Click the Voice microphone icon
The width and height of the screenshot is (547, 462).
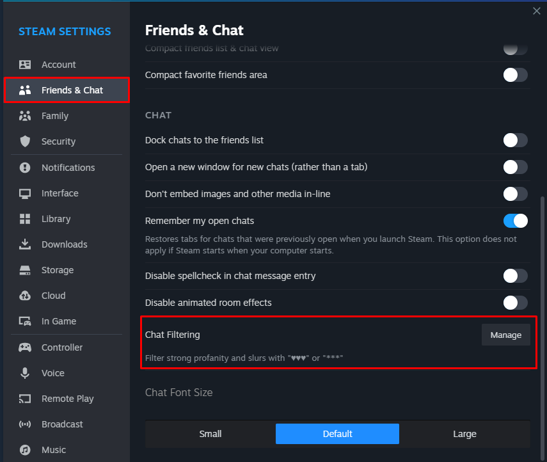pyautogui.click(x=25, y=373)
